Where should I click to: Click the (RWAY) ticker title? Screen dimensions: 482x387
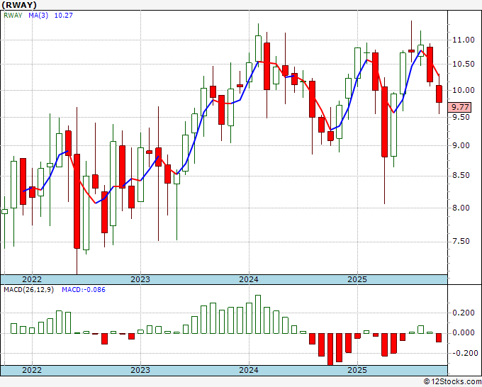[19, 5]
